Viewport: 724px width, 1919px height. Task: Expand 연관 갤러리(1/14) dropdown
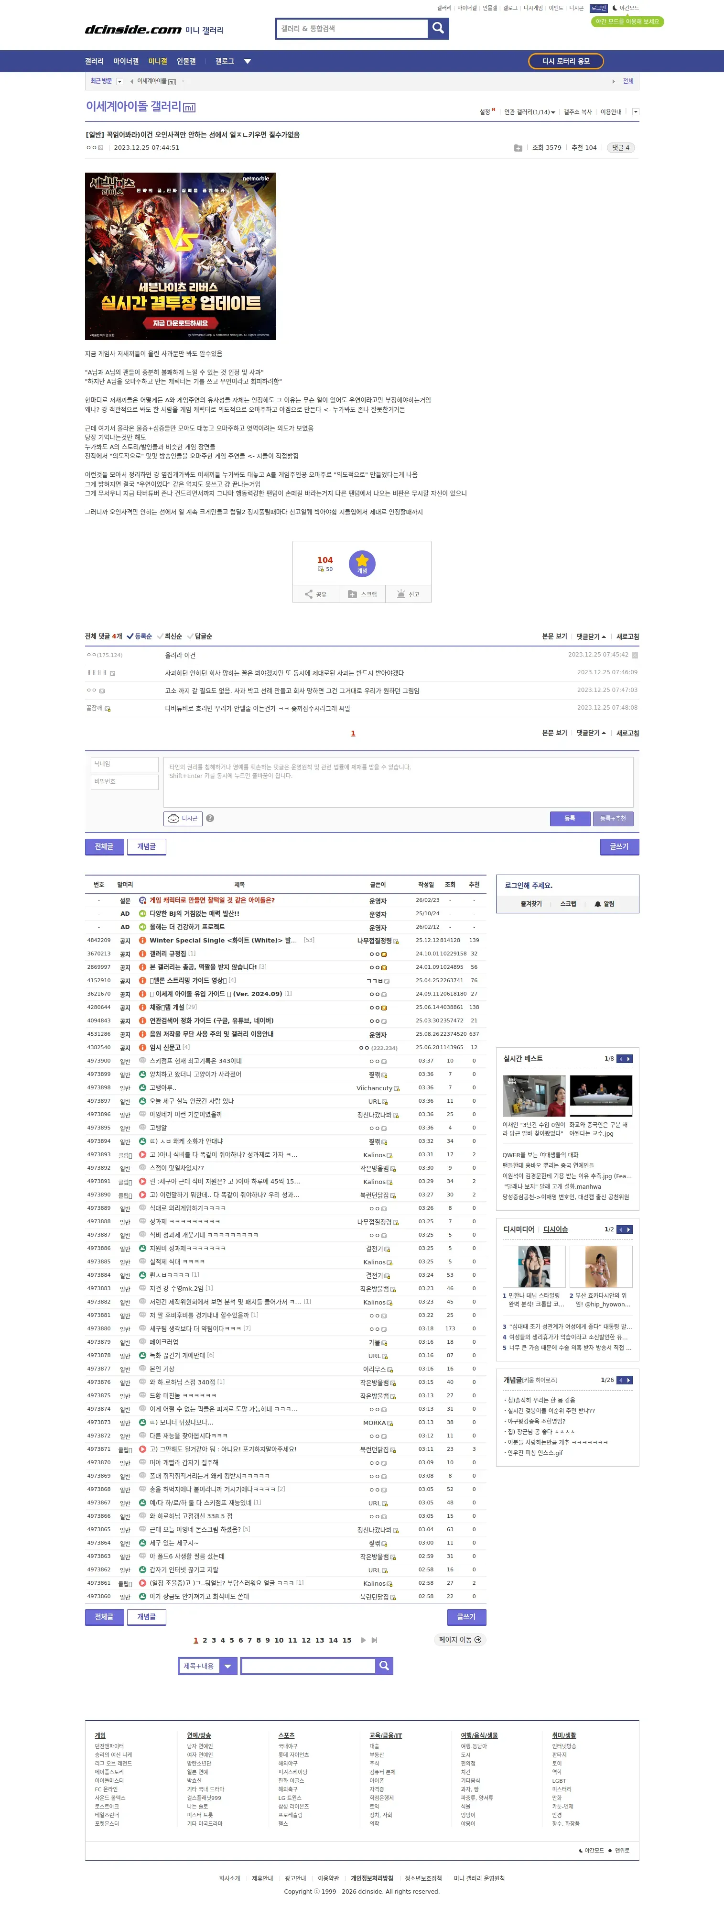point(529,112)
